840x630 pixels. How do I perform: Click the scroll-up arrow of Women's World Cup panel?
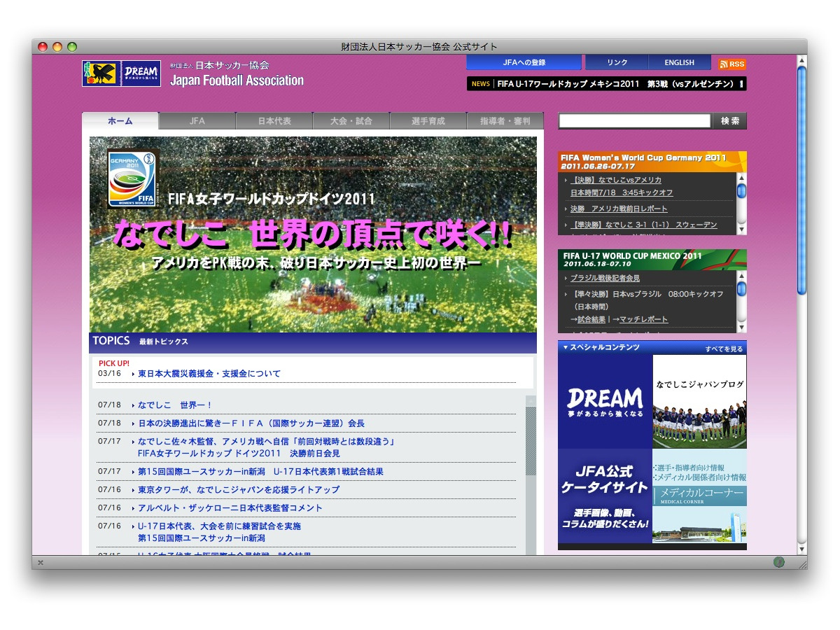click(741, 176)
